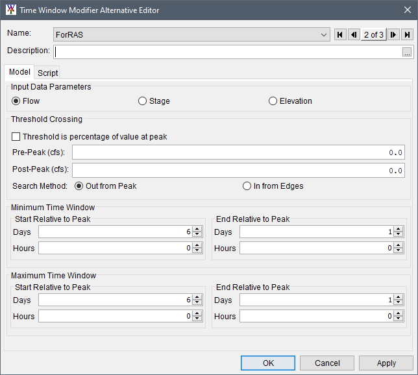The width and height of the screenshot is (418, 375).
Task: Open the Model tab
Action: 19,73
